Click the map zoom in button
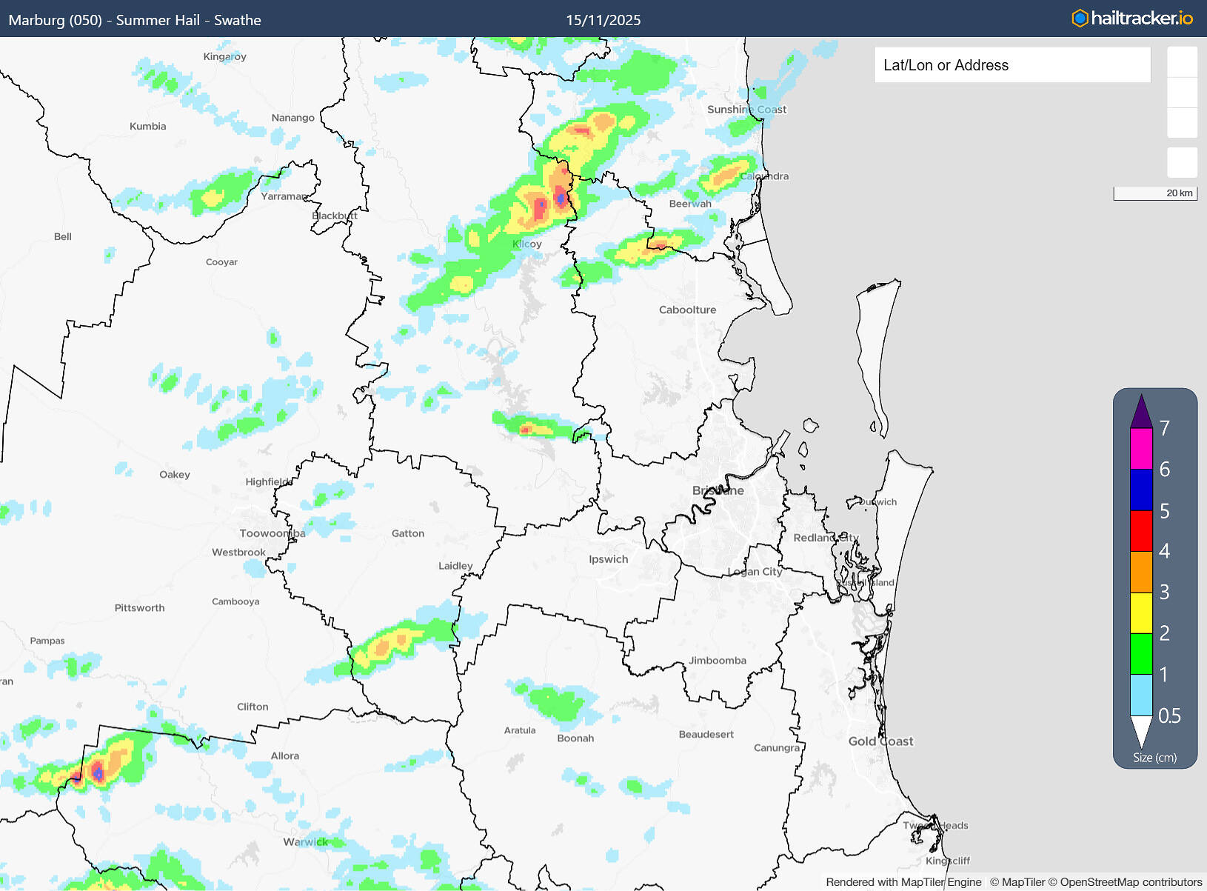This screenshot has height=891, width=1207. pyautogui.click(x=1182, y=62)
